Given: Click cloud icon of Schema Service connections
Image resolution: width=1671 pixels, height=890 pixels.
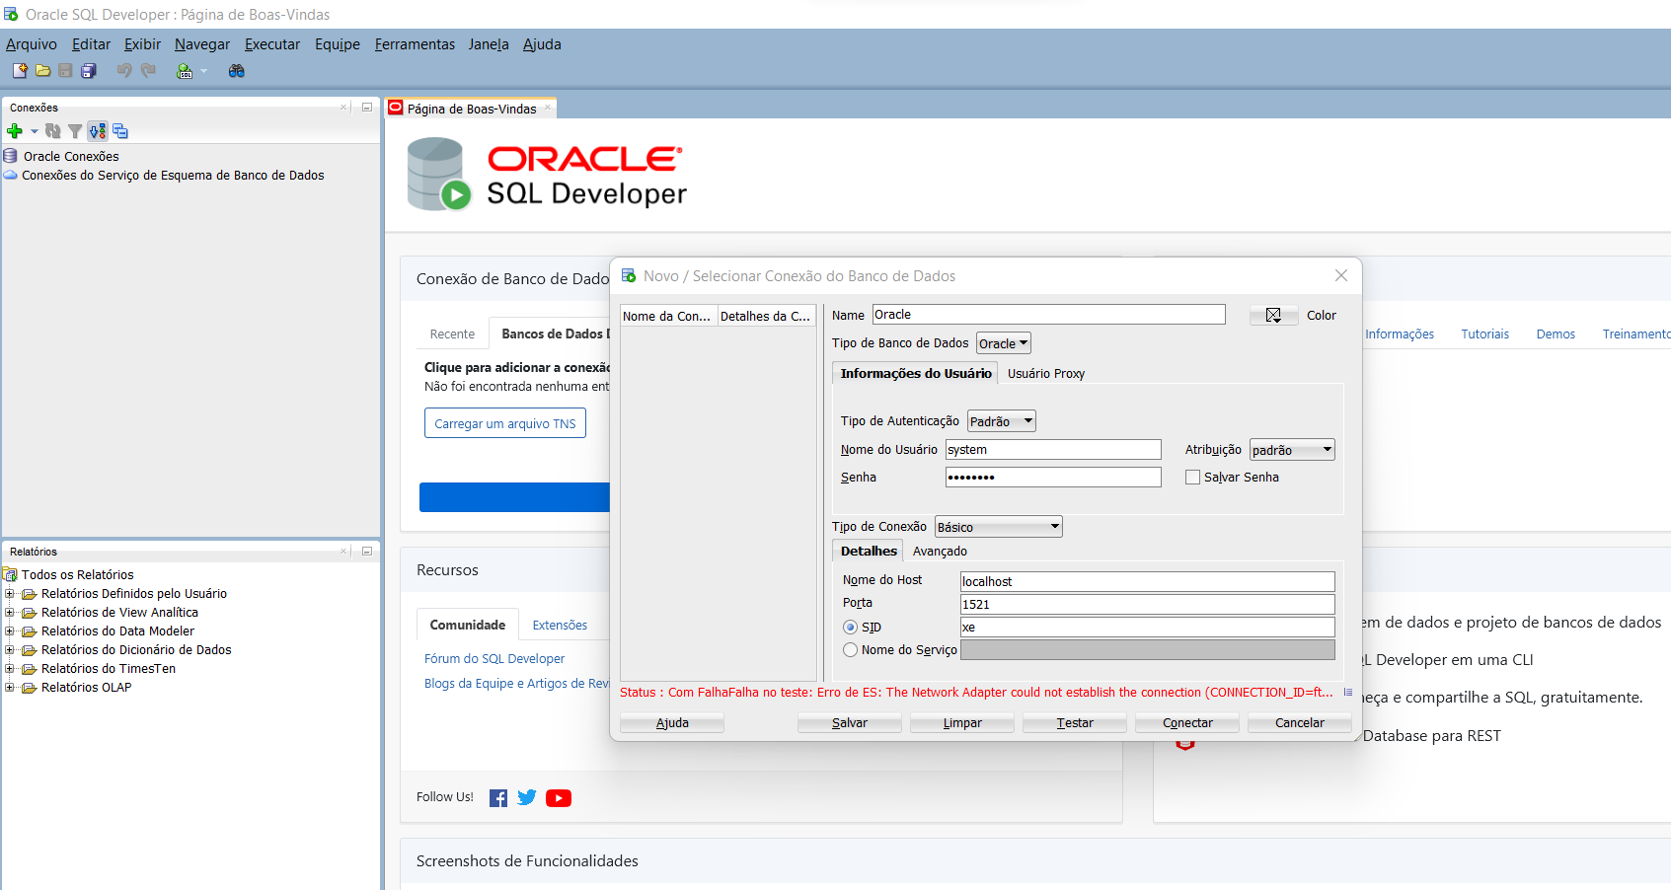Looking at the screenshot, I should (x=11, y=175).
